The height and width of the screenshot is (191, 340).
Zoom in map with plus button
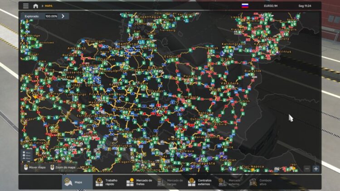pos(316,169)
